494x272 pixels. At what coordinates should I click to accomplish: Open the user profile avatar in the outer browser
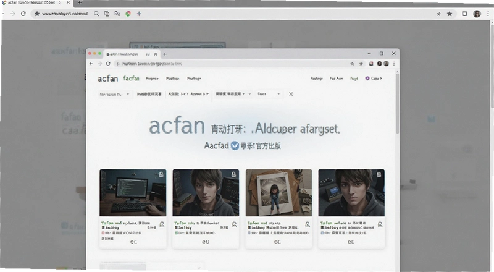tap(477, 14)
